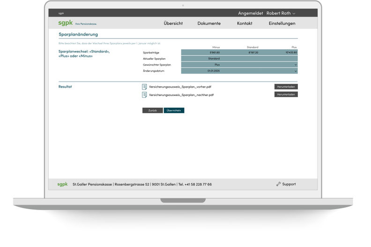The width and height of the screenshot is (371, 247).
Task: Click the Support wrench icon
Action: pos(279,184)
